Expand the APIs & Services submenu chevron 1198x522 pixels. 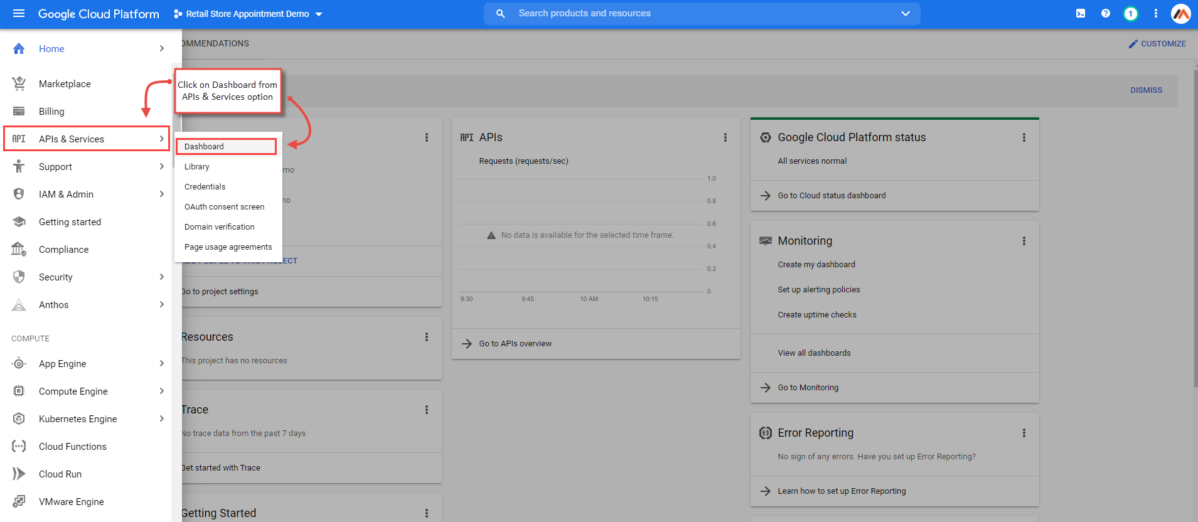(x=162, y=139)
